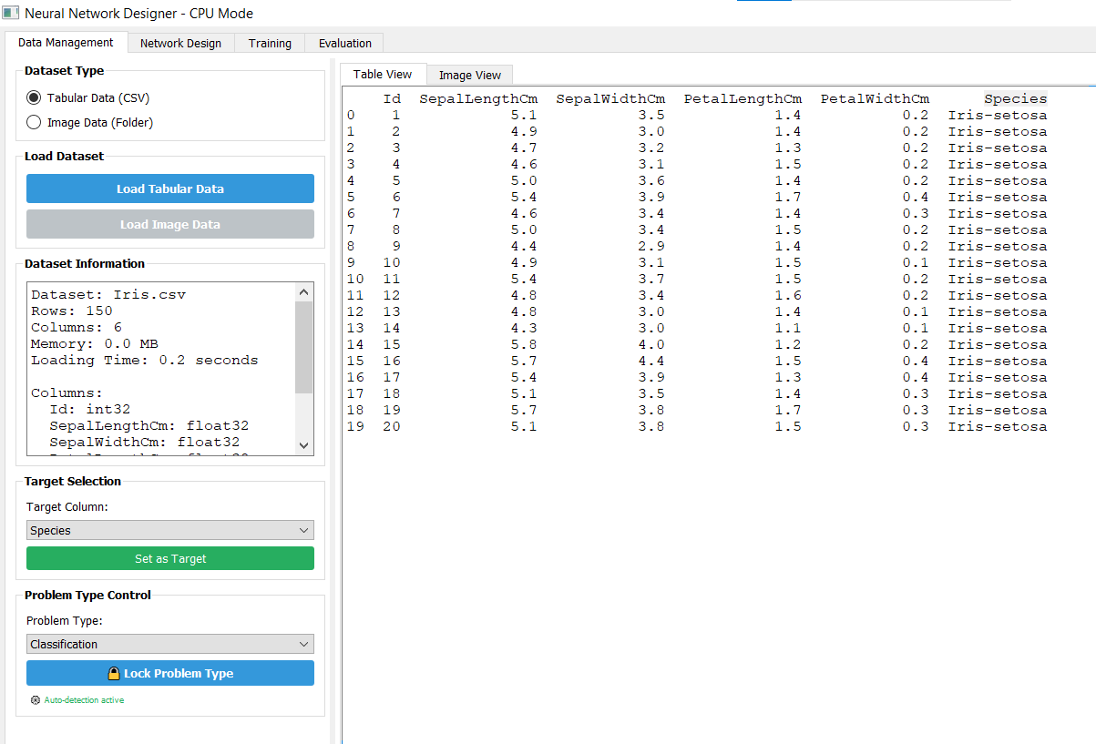Open the Image View tab
Screen dimensions: 1096x744
pos(469,75)
